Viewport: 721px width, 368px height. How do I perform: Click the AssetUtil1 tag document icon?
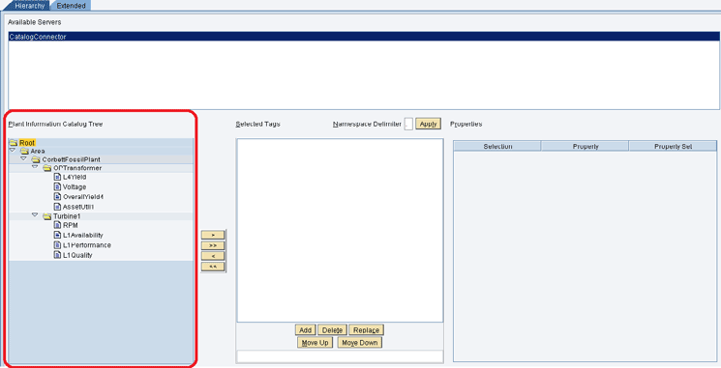[x=57, y=207]
